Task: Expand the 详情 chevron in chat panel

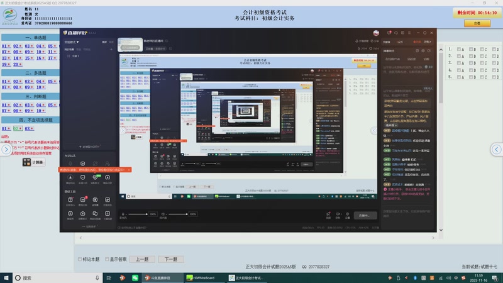Action: click(428, 42)
